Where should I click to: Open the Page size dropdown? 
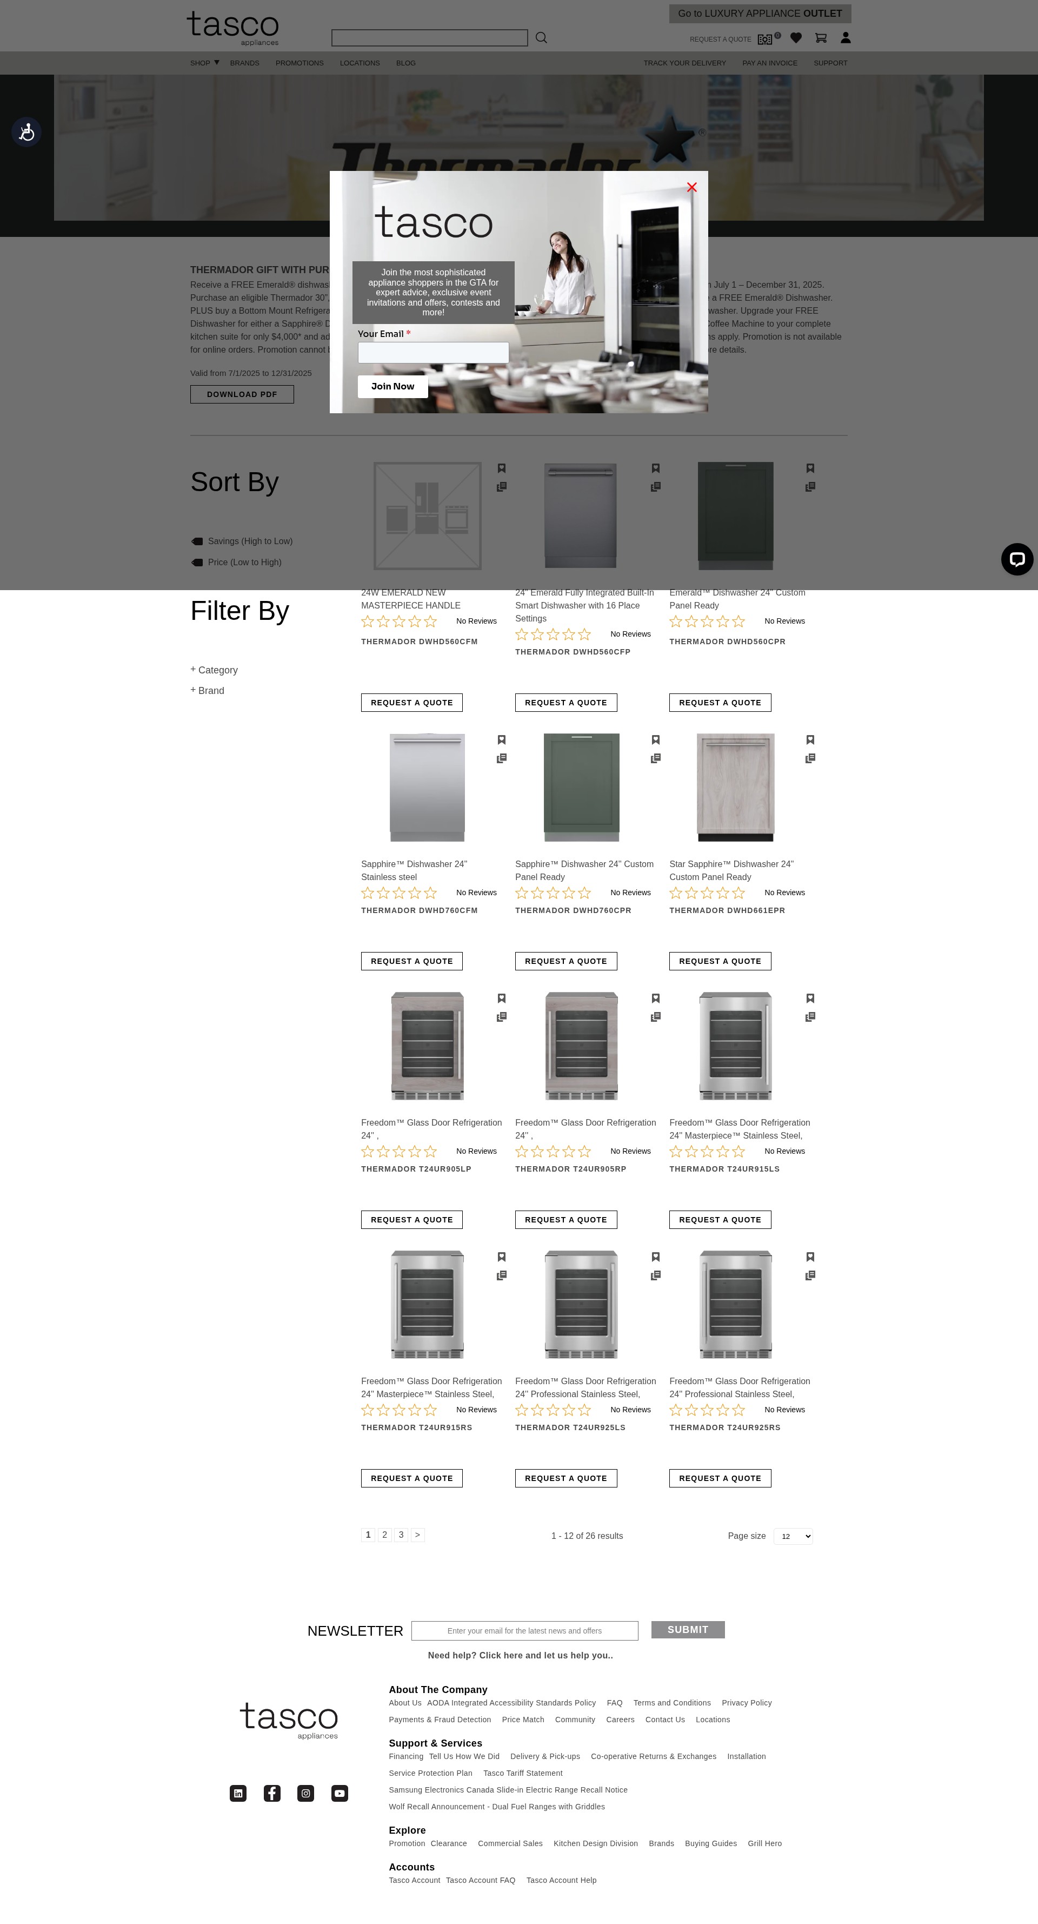click(793, 1536)
